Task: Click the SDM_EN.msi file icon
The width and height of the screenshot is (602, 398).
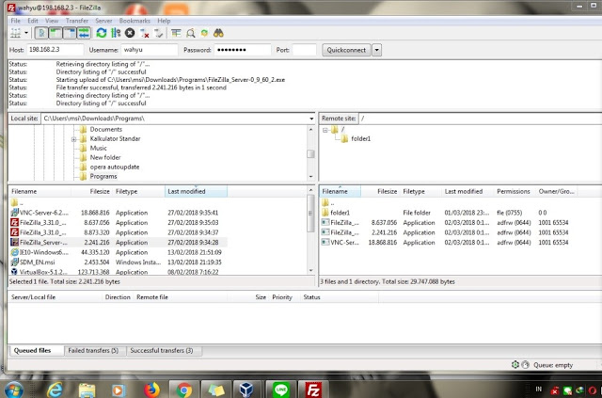Action: tap(14, 262)
